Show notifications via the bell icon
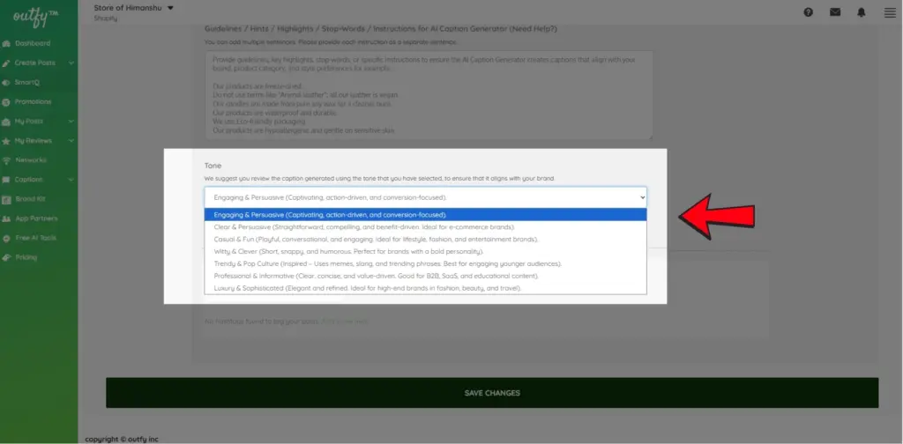Screen dimensions: 903x444 pyautogui.click(x=861, y=12)
